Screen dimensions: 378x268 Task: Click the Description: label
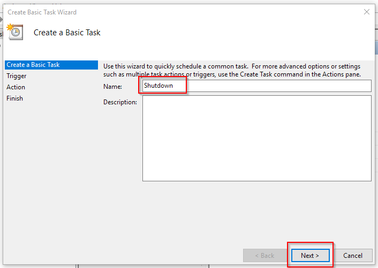[120, 102]
